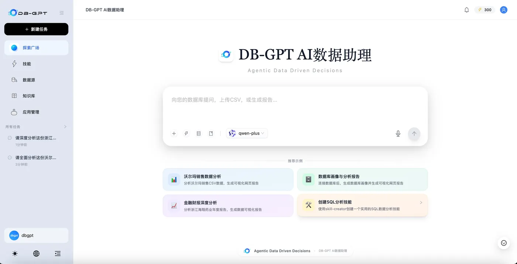Click the database icon on 数据库画像 card
The image size is (517, 264).
coord(308,180)
